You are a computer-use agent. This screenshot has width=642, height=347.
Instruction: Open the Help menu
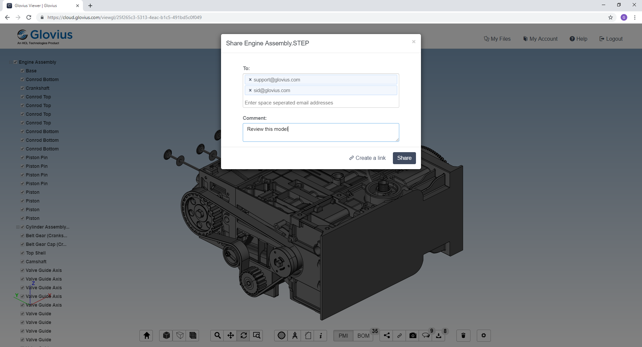(578, 39)
